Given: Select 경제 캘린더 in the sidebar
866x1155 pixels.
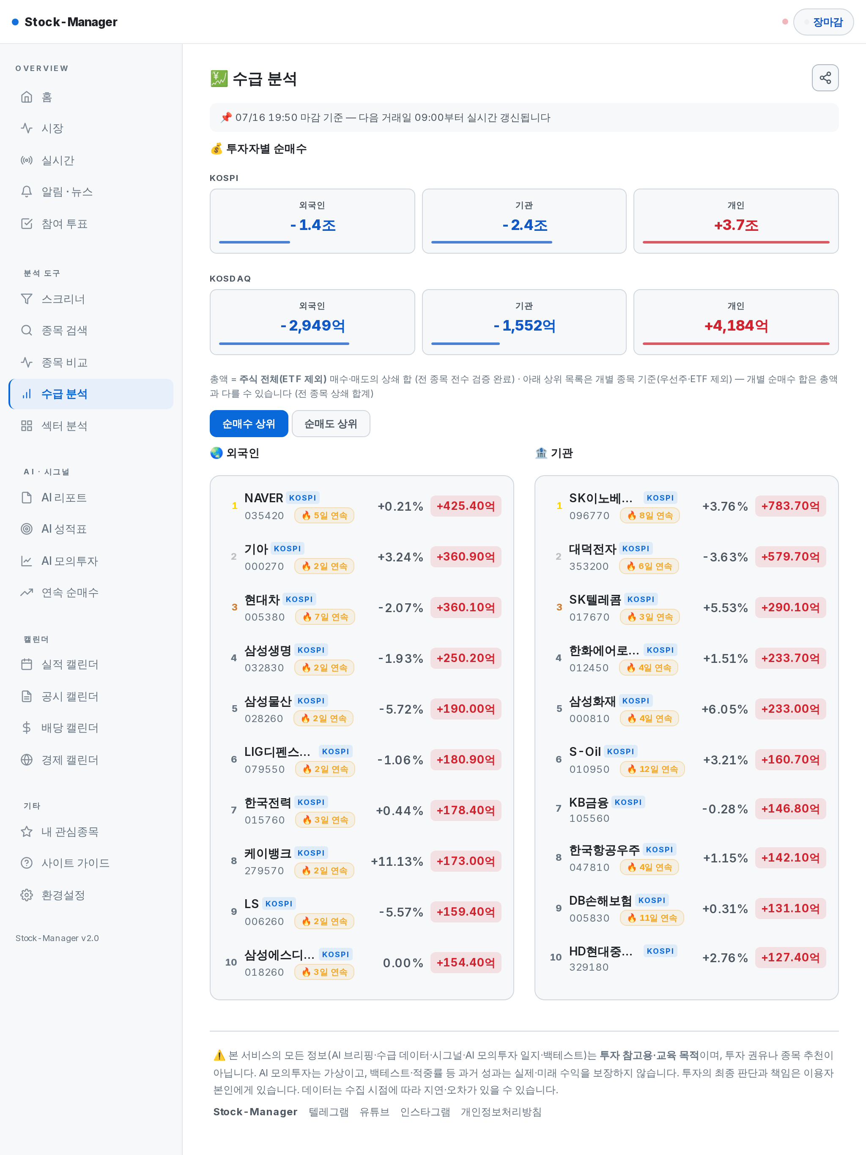Looking at the screenshot, I should [x=91, y=760].
